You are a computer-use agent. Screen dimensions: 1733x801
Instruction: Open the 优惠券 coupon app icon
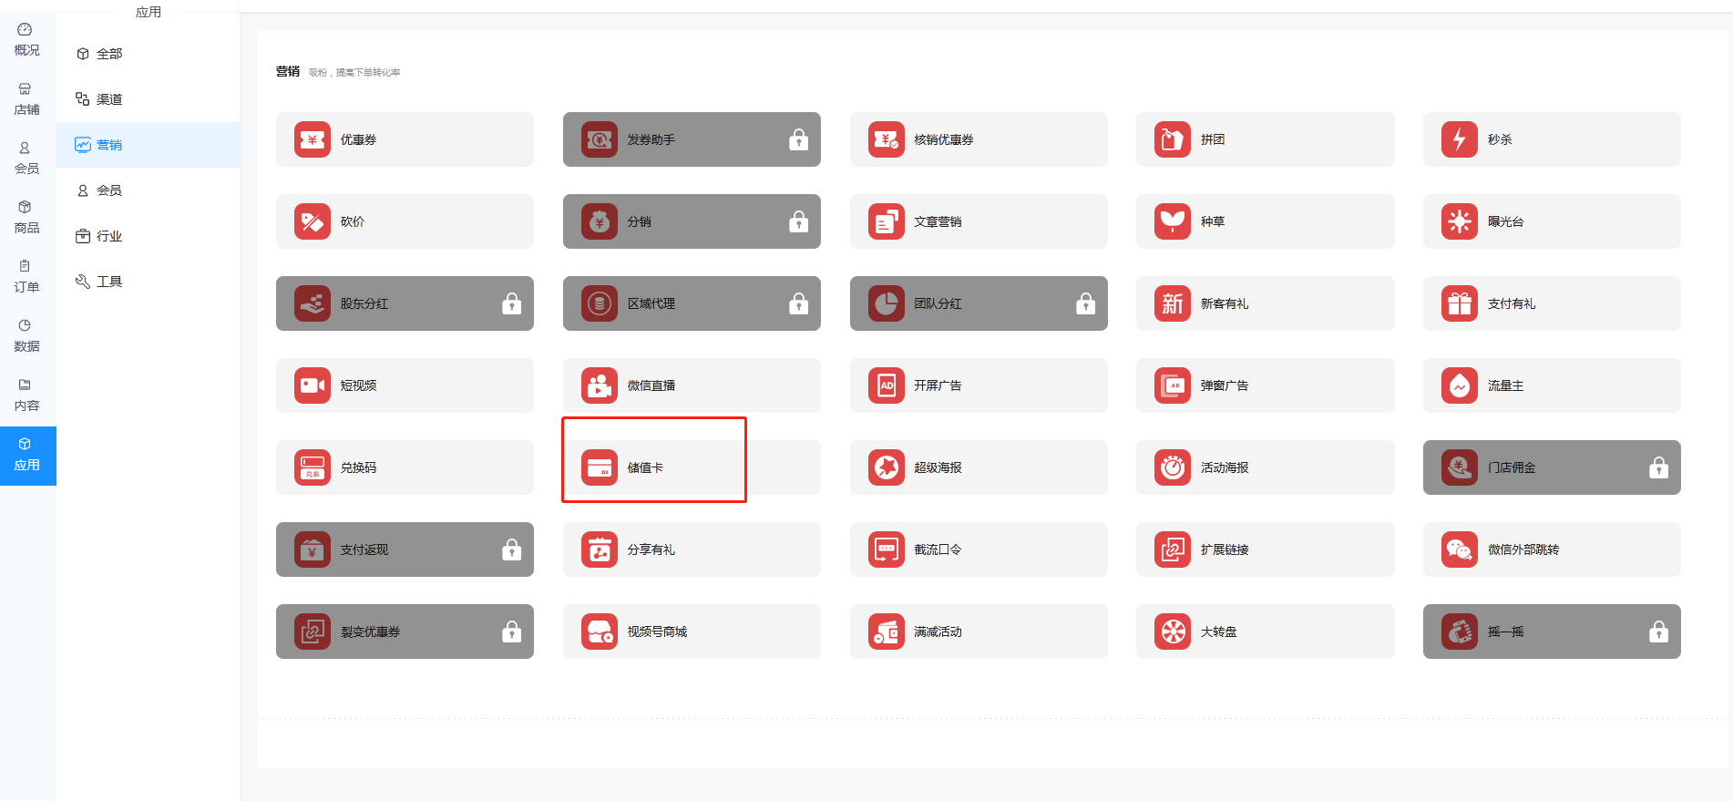pyautogui.click(x=313, y=139)
